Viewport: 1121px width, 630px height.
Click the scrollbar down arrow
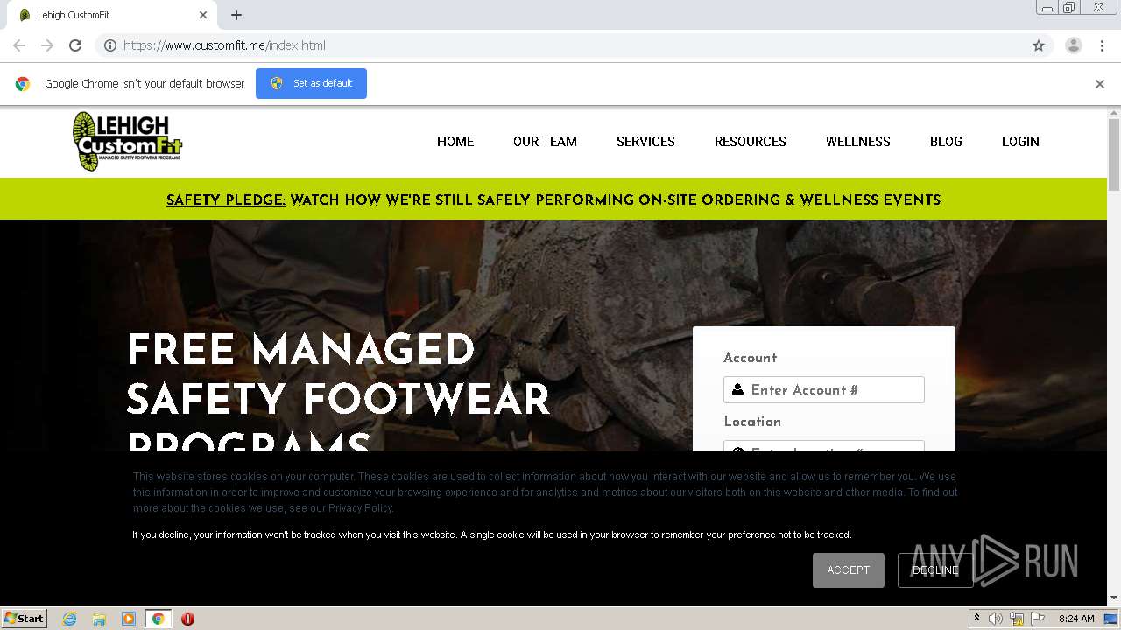(x=1114, y=598)
